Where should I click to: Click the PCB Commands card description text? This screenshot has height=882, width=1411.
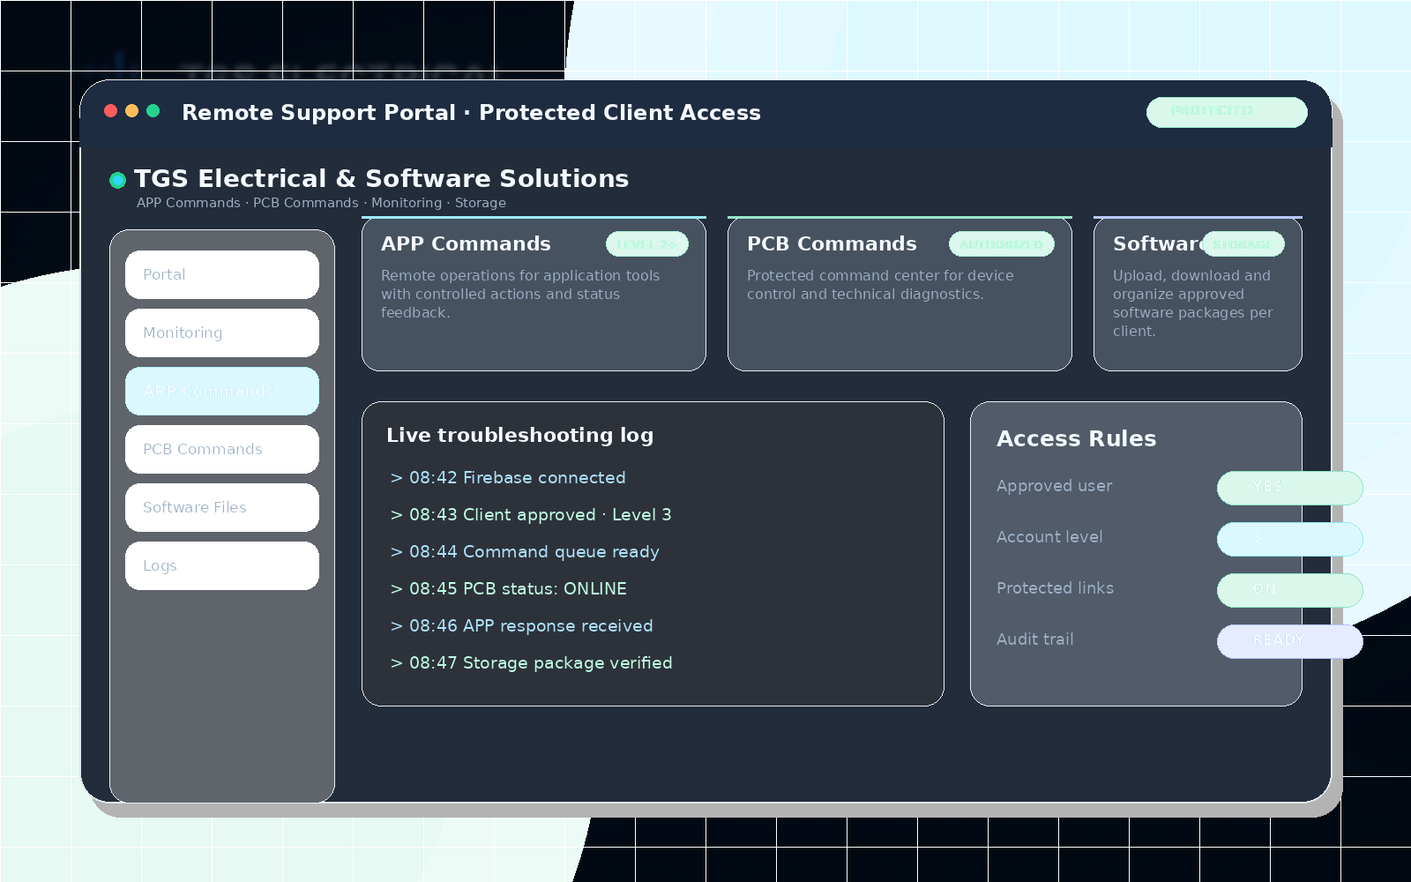[x=880, y=285]
